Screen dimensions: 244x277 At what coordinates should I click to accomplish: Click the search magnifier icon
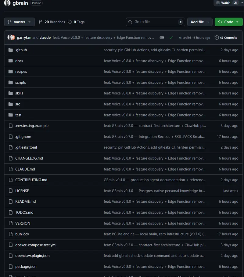click(130, 22)
